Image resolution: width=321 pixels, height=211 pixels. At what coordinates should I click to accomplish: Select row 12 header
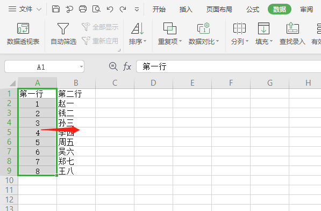point(9,199)
